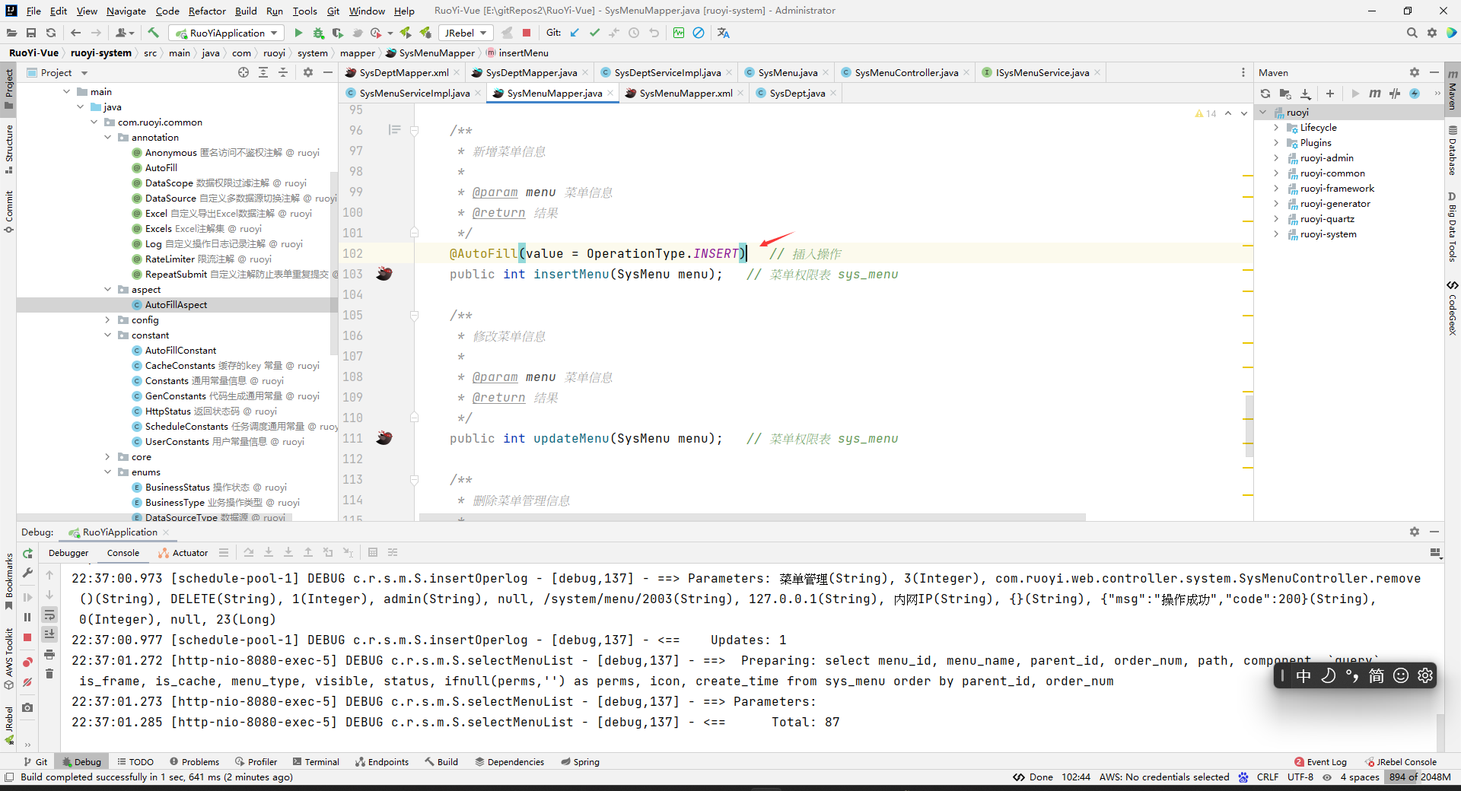The image size is (1461, 791).
Task: Toggle Chinese/English input mode on IME bar
Action: 1303,675
